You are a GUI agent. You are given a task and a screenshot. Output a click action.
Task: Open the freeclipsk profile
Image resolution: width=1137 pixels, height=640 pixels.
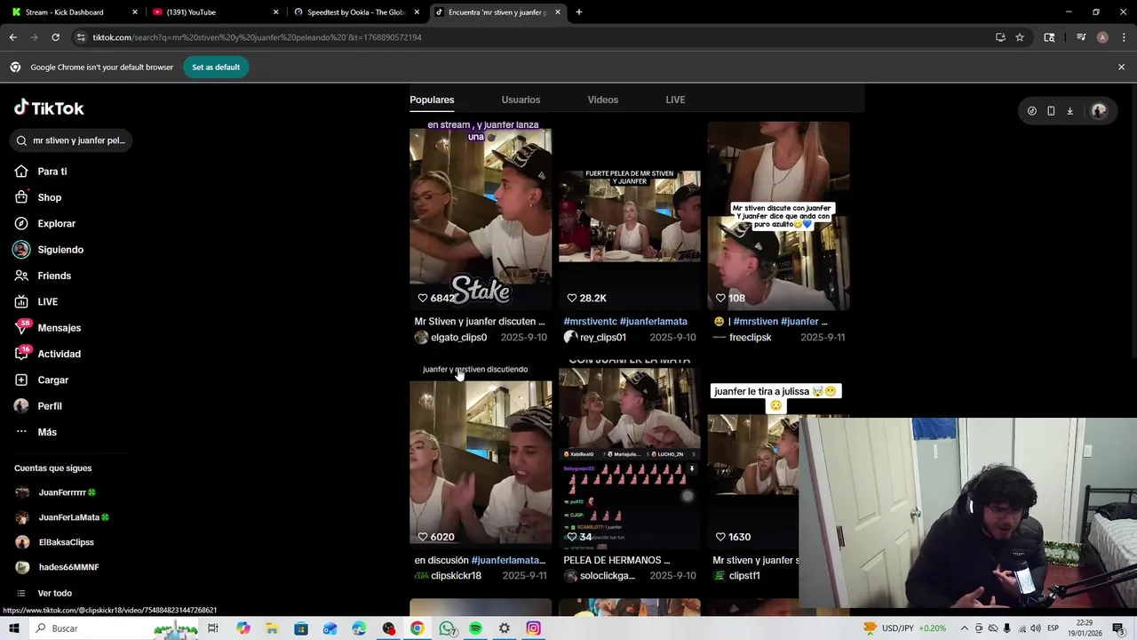(742, 338)
